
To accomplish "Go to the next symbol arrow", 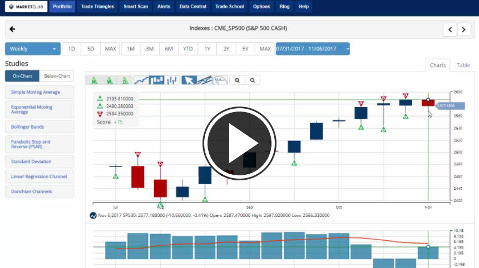I will 464,29.
